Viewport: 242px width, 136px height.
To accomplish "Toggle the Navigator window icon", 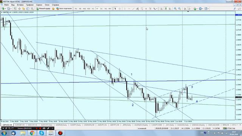I will pyautogui.click(x=23, y=9).
